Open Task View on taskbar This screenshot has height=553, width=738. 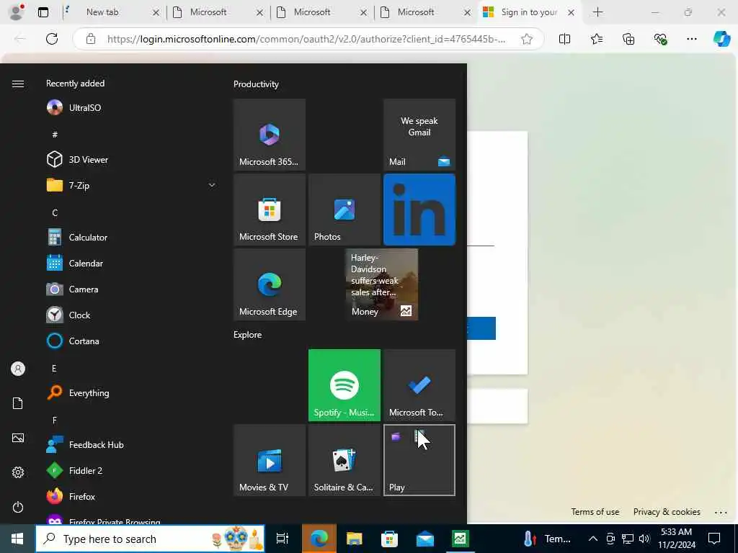click(283, 539)
